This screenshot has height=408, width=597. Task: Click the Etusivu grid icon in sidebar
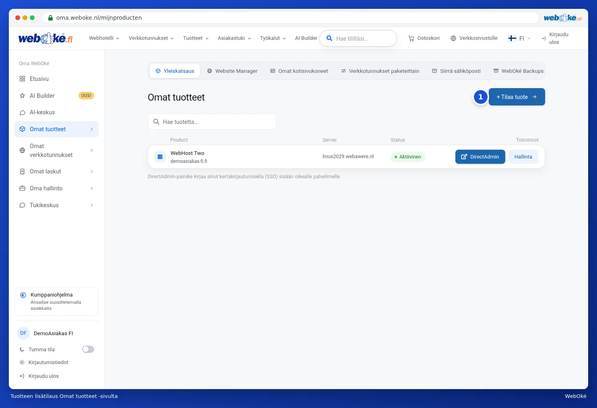(22, 79)
